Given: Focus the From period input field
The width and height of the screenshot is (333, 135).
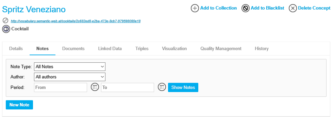Looking at the screenshot, I should point(61,87).
